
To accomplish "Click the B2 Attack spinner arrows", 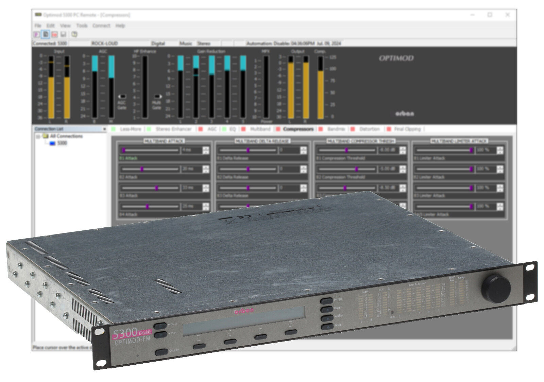I will [206, 169].
